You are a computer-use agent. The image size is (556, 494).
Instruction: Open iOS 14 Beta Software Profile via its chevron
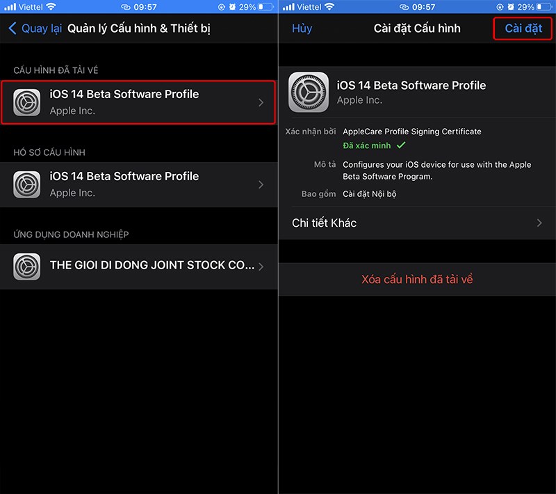pyautogui.click(x=261, y=102)
